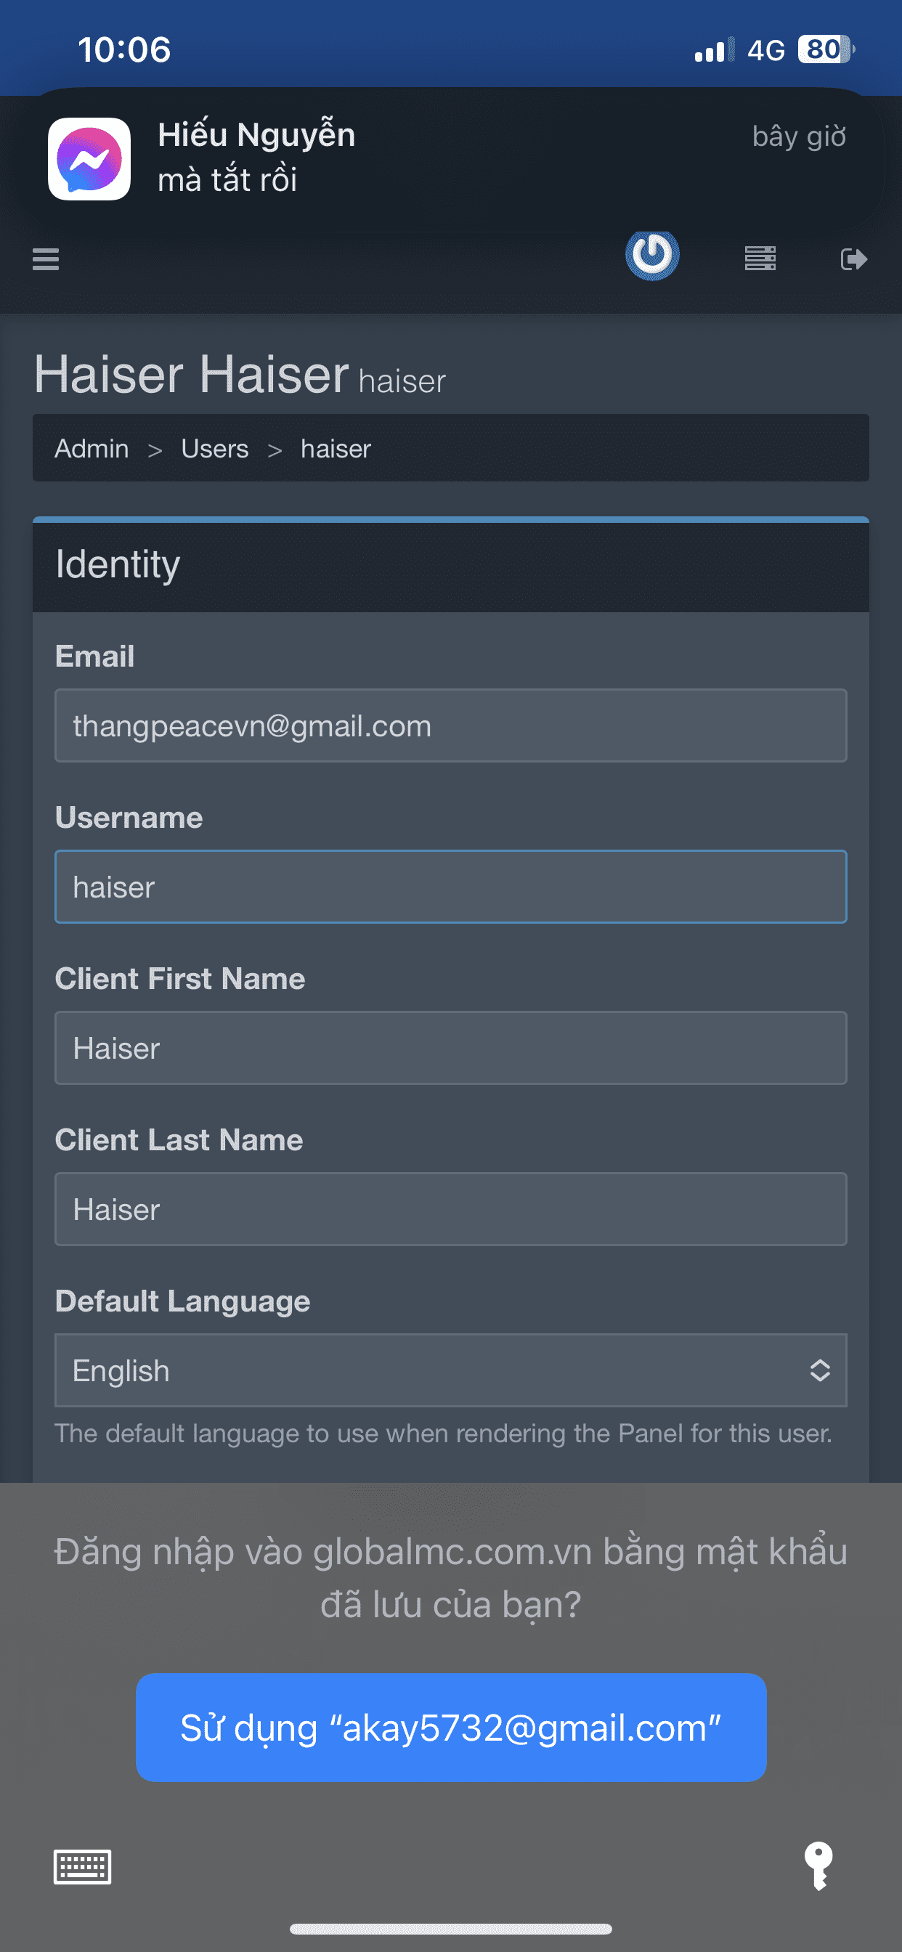
Task: Tap the Messenger app icon in notification
Action: 89,159
